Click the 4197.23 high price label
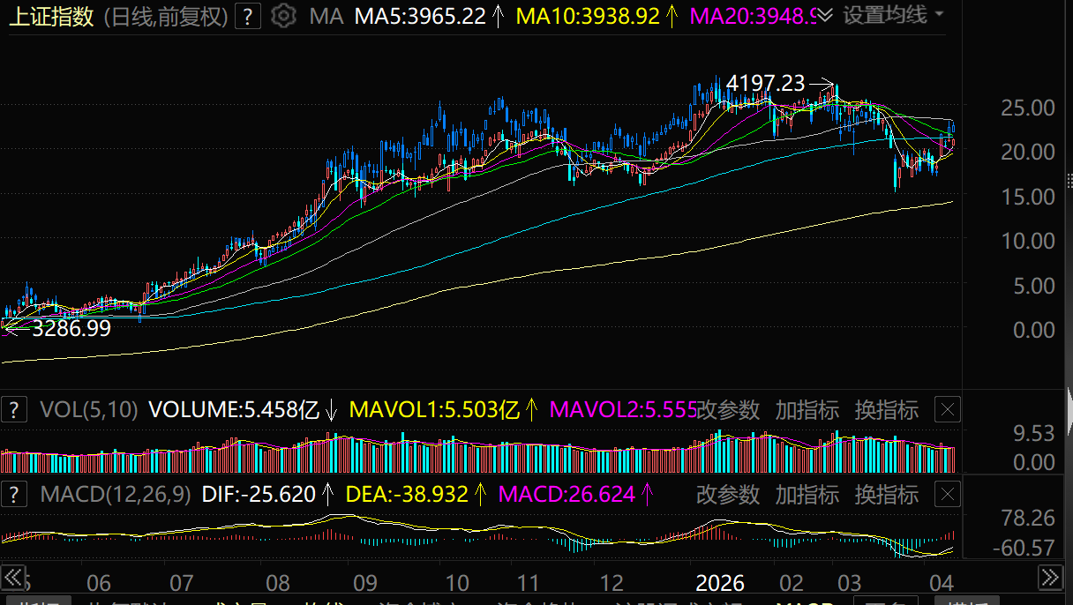This screenshot has width=1073, height=605. pos(765,84)
